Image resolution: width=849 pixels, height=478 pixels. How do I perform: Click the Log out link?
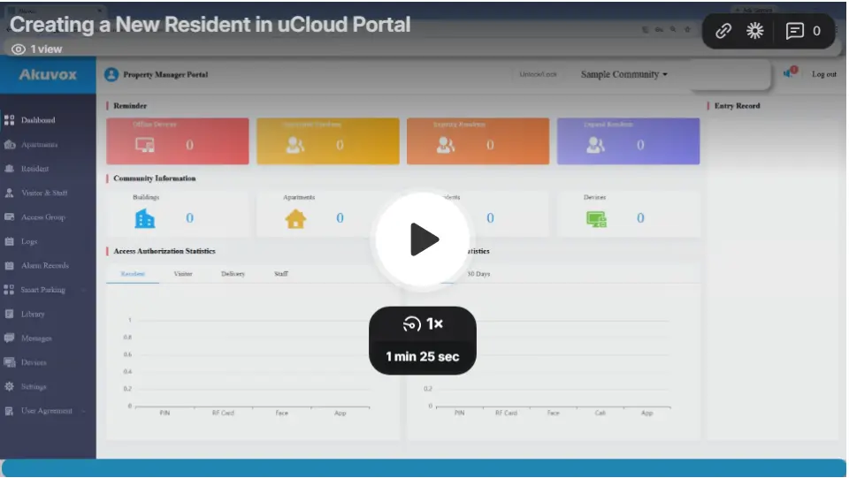click(x=823, y=74)
